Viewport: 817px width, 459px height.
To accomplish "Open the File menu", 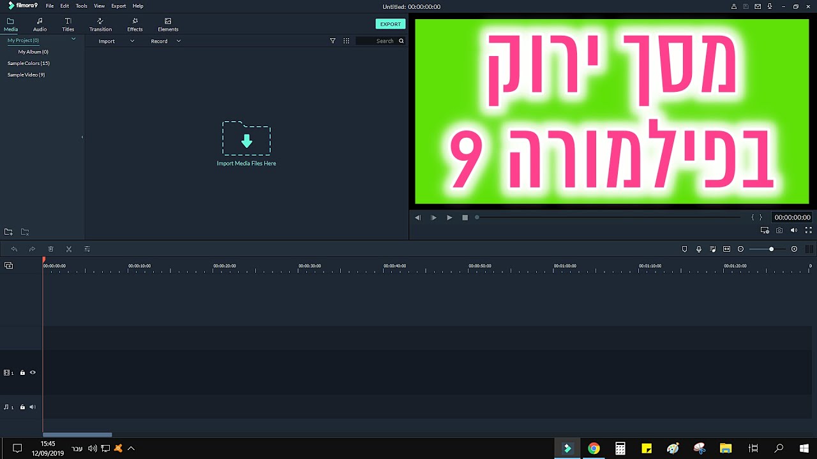I will (50, 6).
